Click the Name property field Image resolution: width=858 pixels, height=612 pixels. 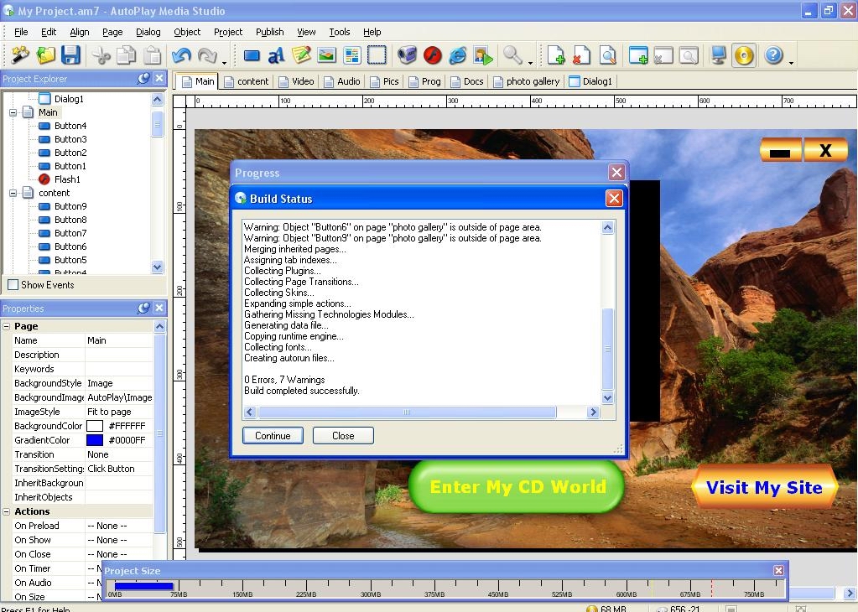[119, 340]
